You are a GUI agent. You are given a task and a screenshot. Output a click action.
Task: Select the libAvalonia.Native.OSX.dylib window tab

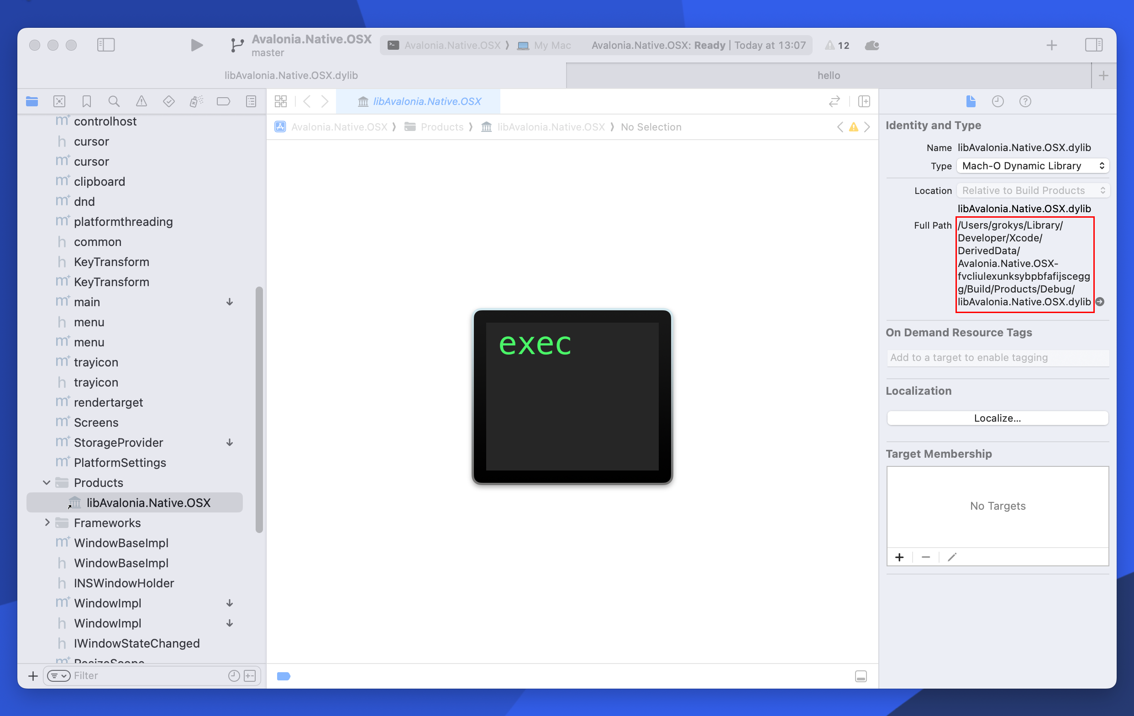[x=291, y=75]
